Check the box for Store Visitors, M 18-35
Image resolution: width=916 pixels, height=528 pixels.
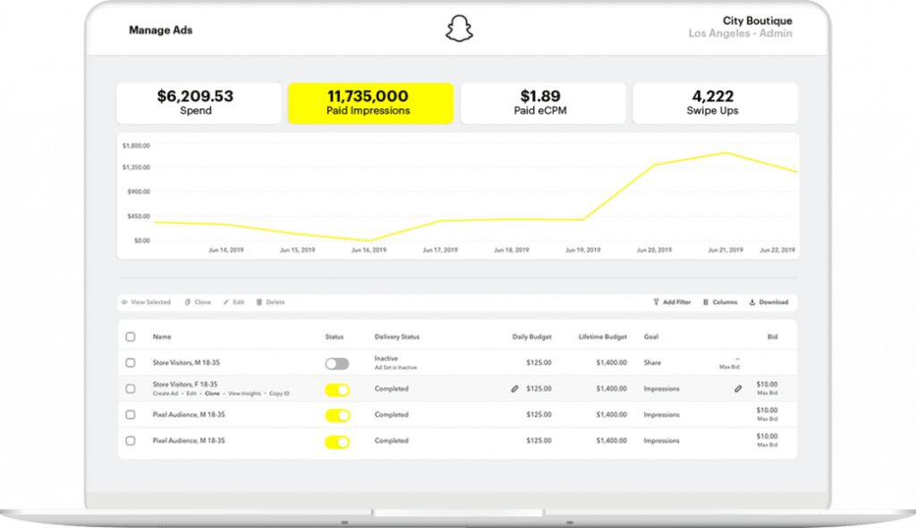click(x=131, y=362)
